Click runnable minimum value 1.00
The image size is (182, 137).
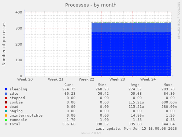pyautogui.click(x=104, y=120)
